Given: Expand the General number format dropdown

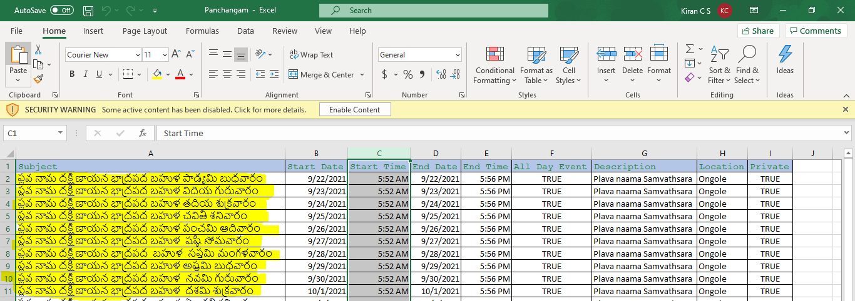Looking at the screenshot, I should click(458, 55).
